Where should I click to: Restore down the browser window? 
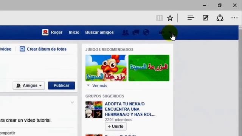point(219,5)
